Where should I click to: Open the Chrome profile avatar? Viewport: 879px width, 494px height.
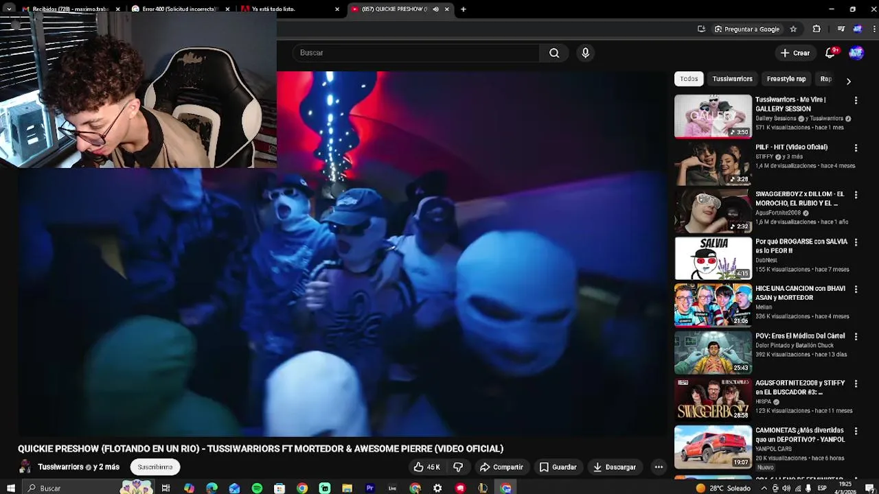tap(857, 29)
